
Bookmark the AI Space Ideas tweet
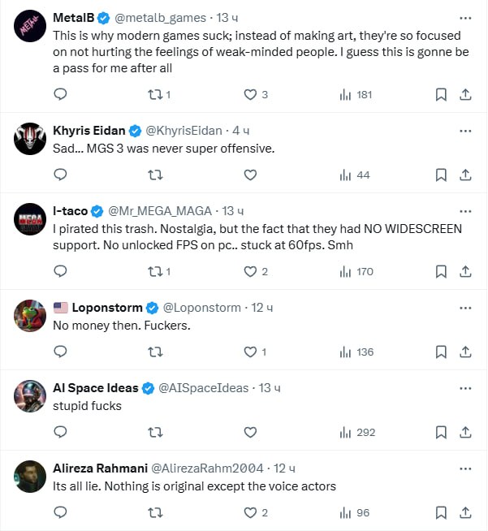441,432
